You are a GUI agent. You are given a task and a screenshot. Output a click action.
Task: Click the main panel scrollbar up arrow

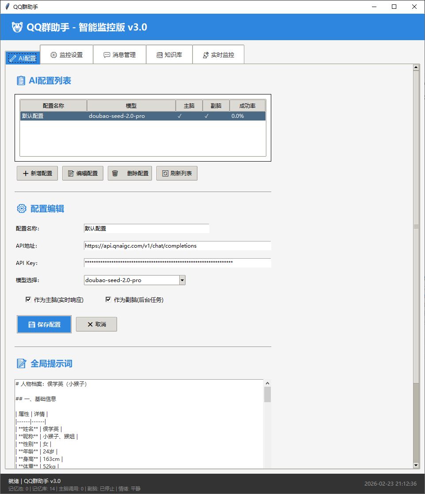[416, 67]
